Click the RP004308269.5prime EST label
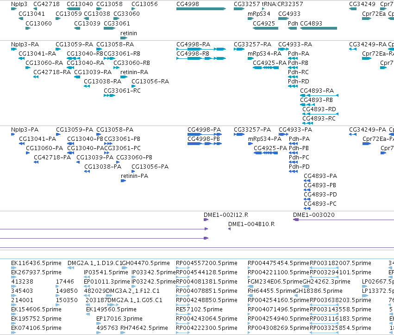This screenshot has width=394, height=335. 278,328
